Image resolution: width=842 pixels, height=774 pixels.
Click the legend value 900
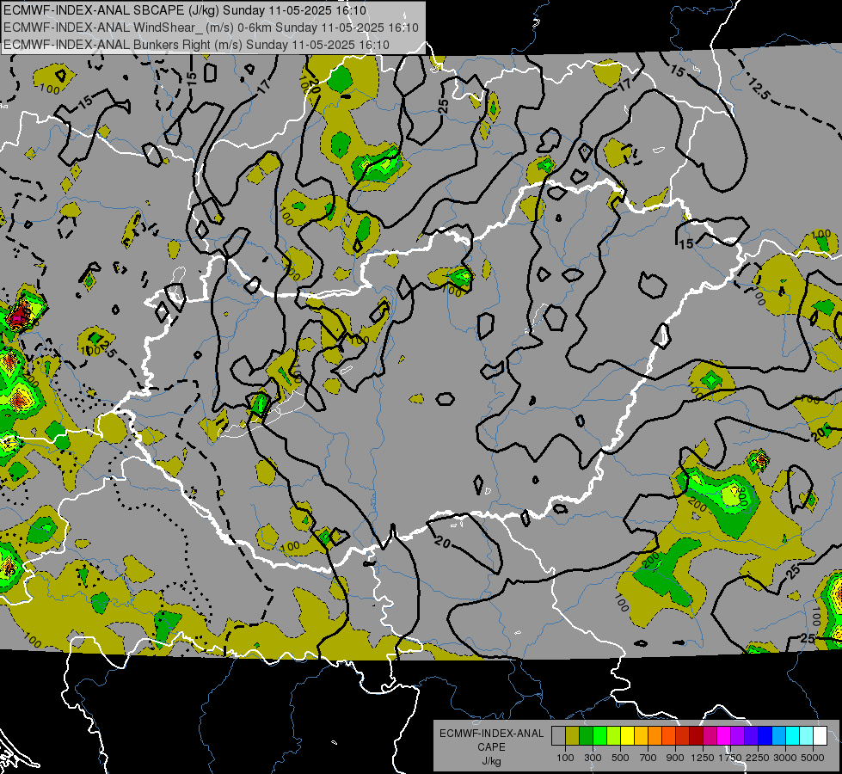point(675,758)
